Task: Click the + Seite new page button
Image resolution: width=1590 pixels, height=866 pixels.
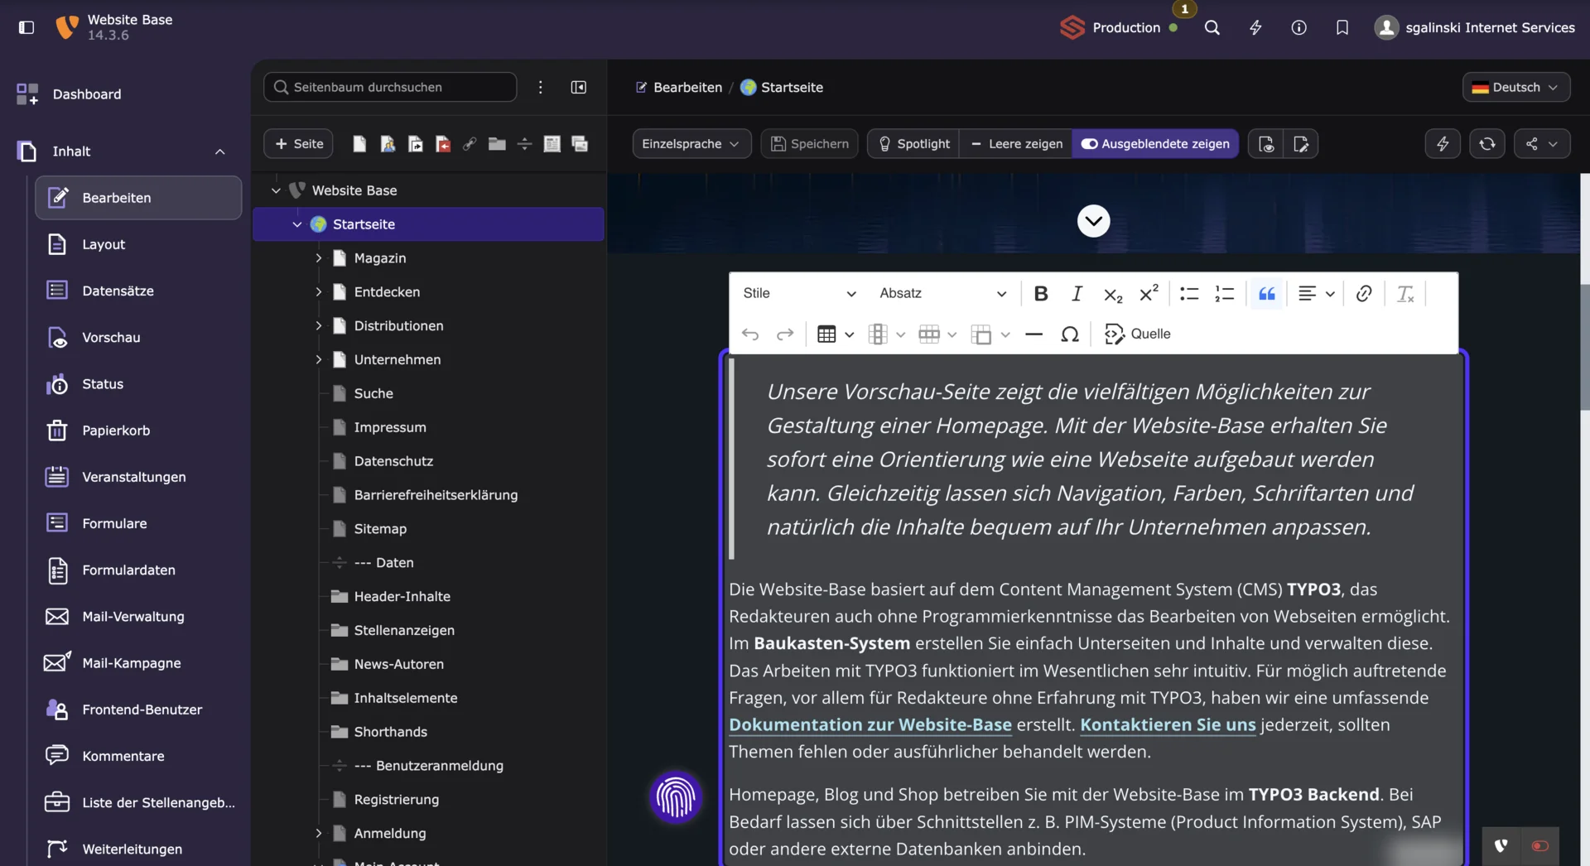Action: click(299, 143)
